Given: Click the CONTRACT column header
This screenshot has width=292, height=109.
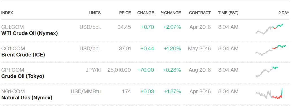Looking at the screenshot, I should point(200,13).
